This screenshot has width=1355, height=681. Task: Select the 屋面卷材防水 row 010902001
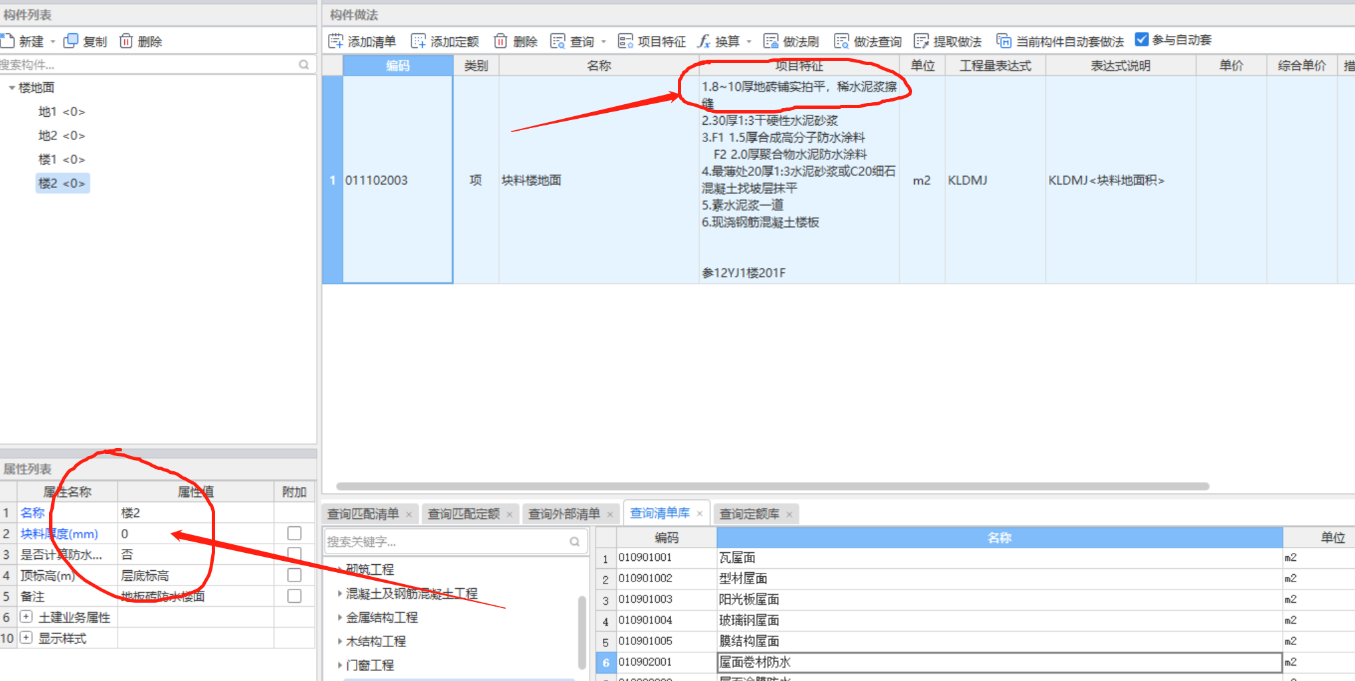pyautogui.click(x=976, y=662)
